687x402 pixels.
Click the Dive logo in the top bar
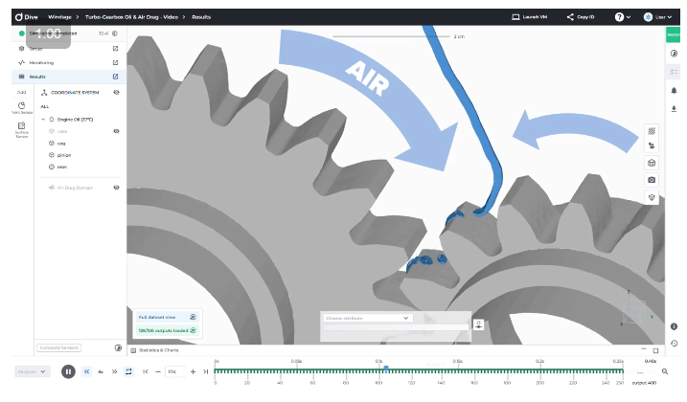click(x=26, y=17)
